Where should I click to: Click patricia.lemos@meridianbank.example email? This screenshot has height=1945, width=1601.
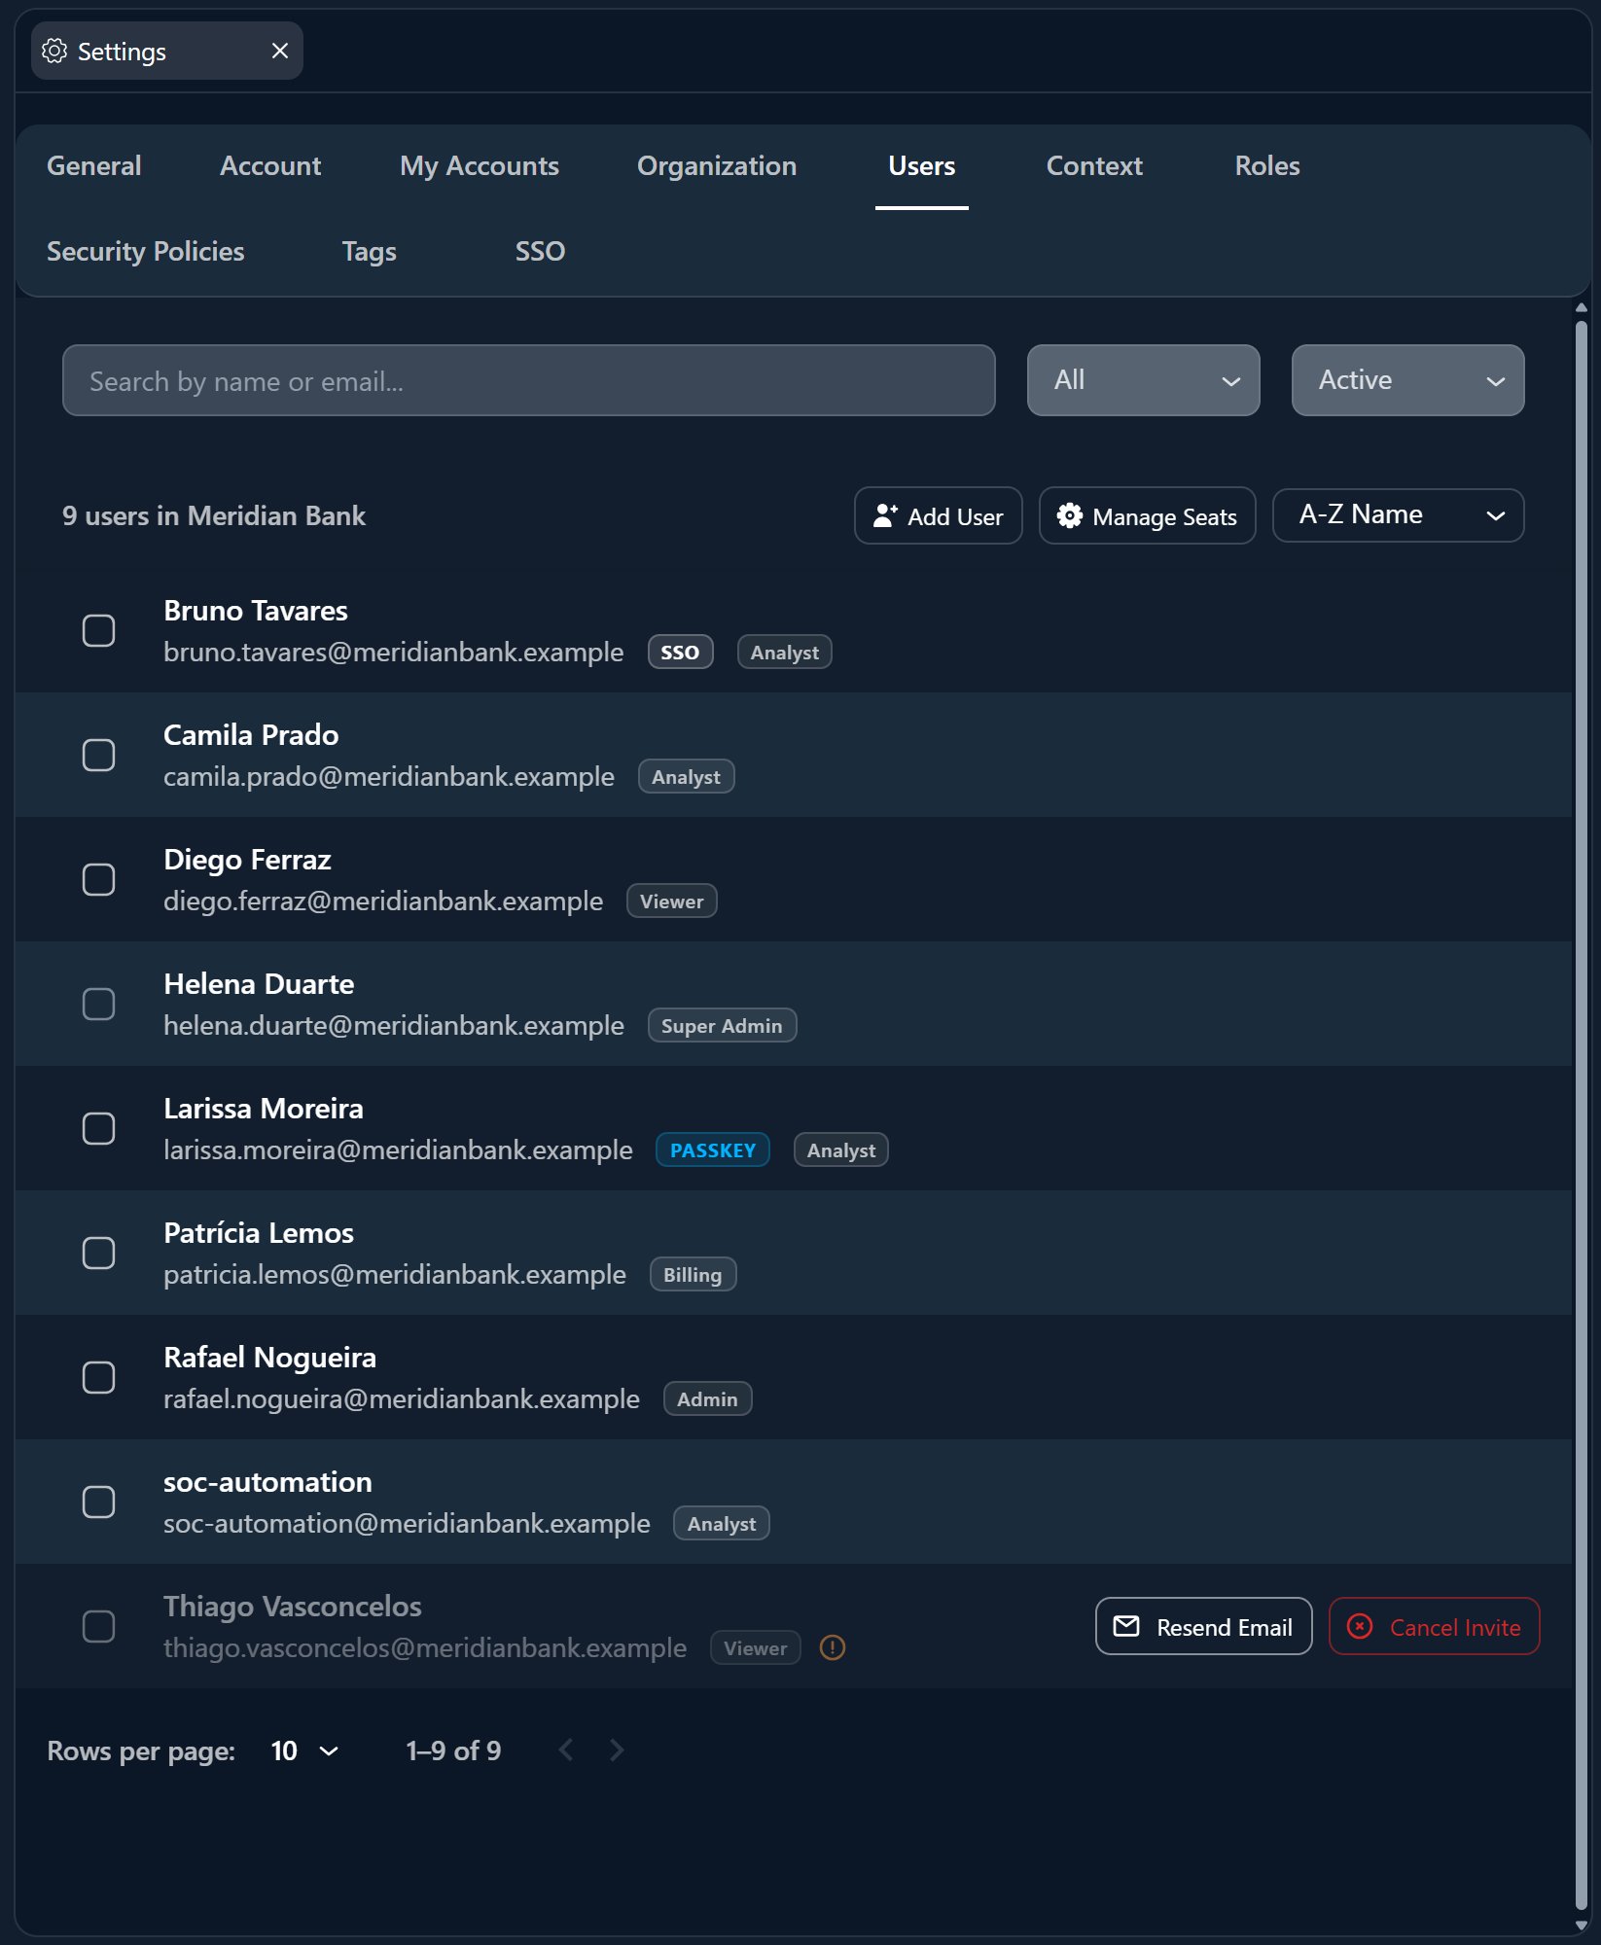[395, 1275]
